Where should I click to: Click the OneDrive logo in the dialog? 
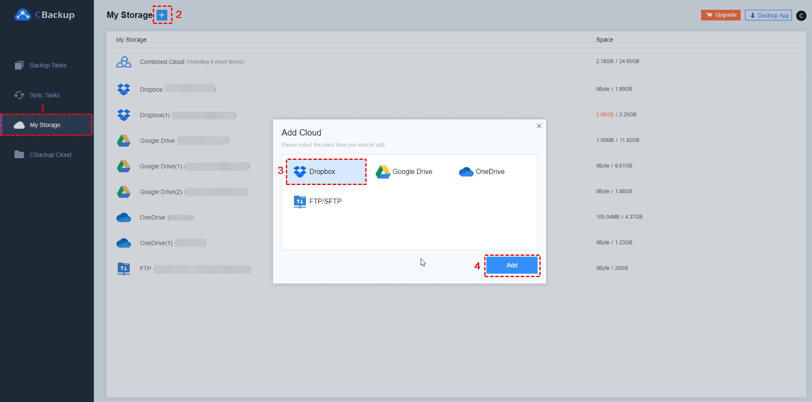click(x=466, y=172)
